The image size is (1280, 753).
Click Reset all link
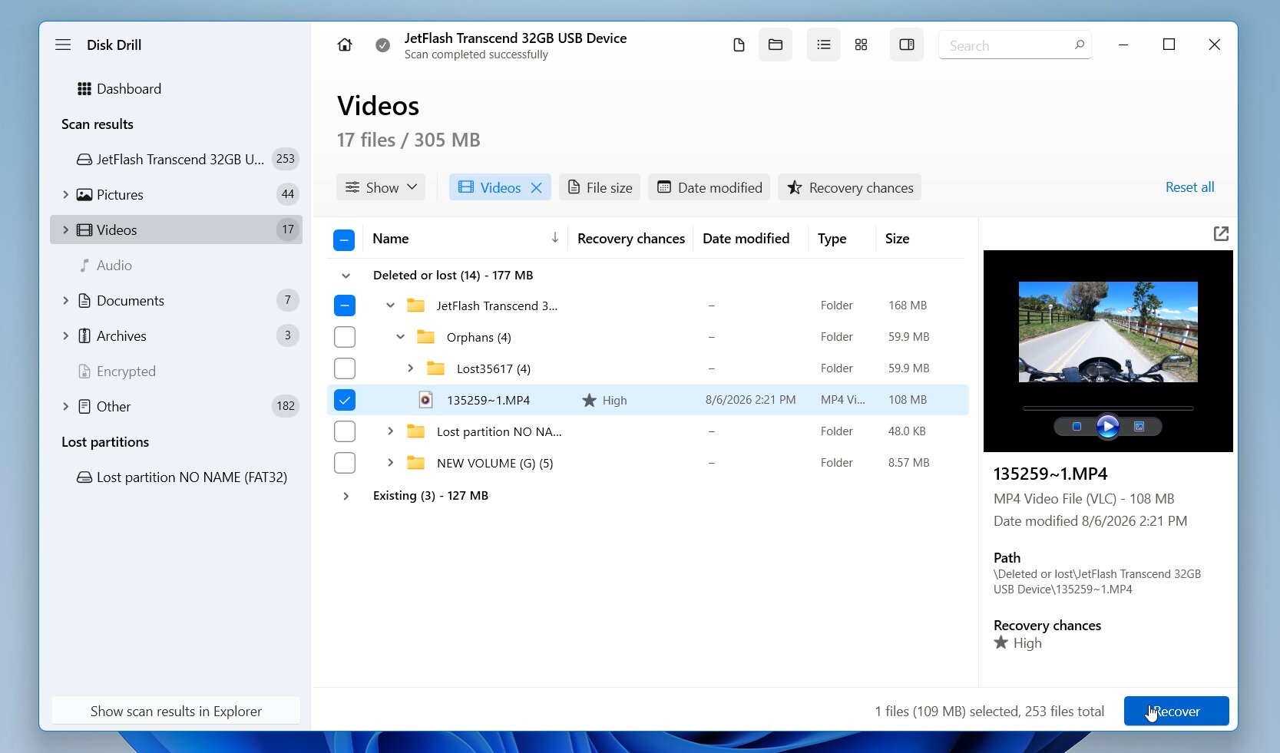(1189, 187)
